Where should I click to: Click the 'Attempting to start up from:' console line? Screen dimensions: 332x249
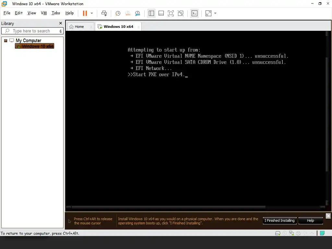pos(164,50)
